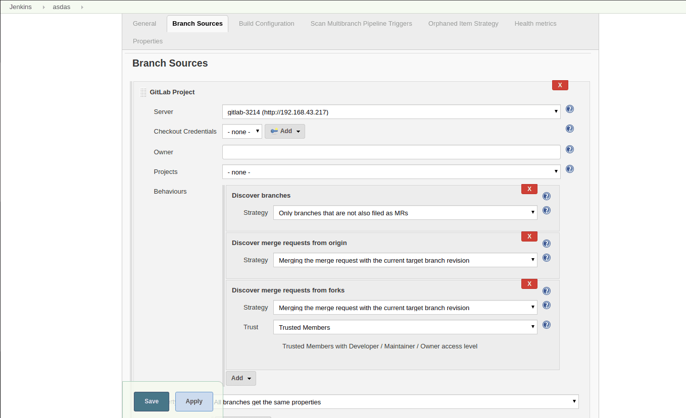Open help for Discover merge requests from origin
The height and width of the screenshot is (418, 686).
tap(546, 243)
